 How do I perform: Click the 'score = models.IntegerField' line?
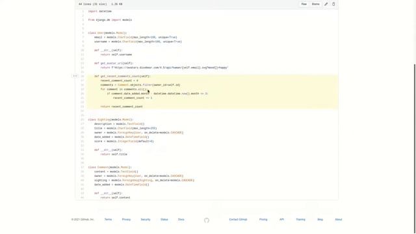coord(124,142)
